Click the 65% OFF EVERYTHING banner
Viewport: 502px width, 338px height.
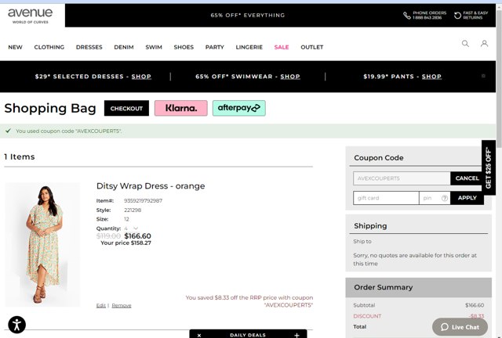click(248, 16)
